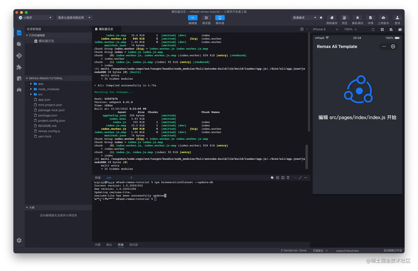
Task: Split the terminal panel
Action: 283,178
